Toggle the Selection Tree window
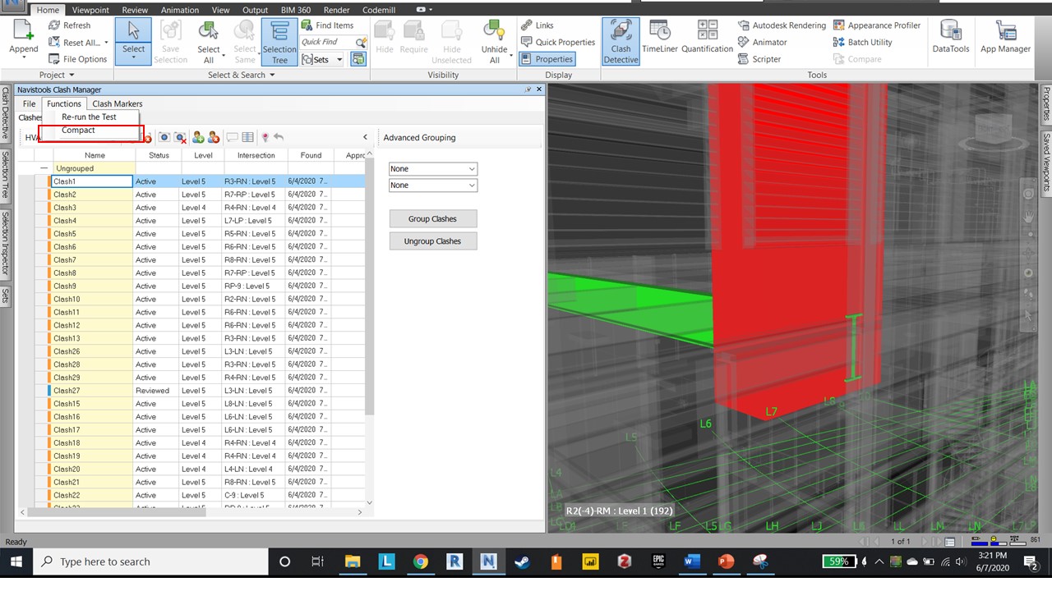This screenshot has height=591, width=1052. (x=279, y=41)
